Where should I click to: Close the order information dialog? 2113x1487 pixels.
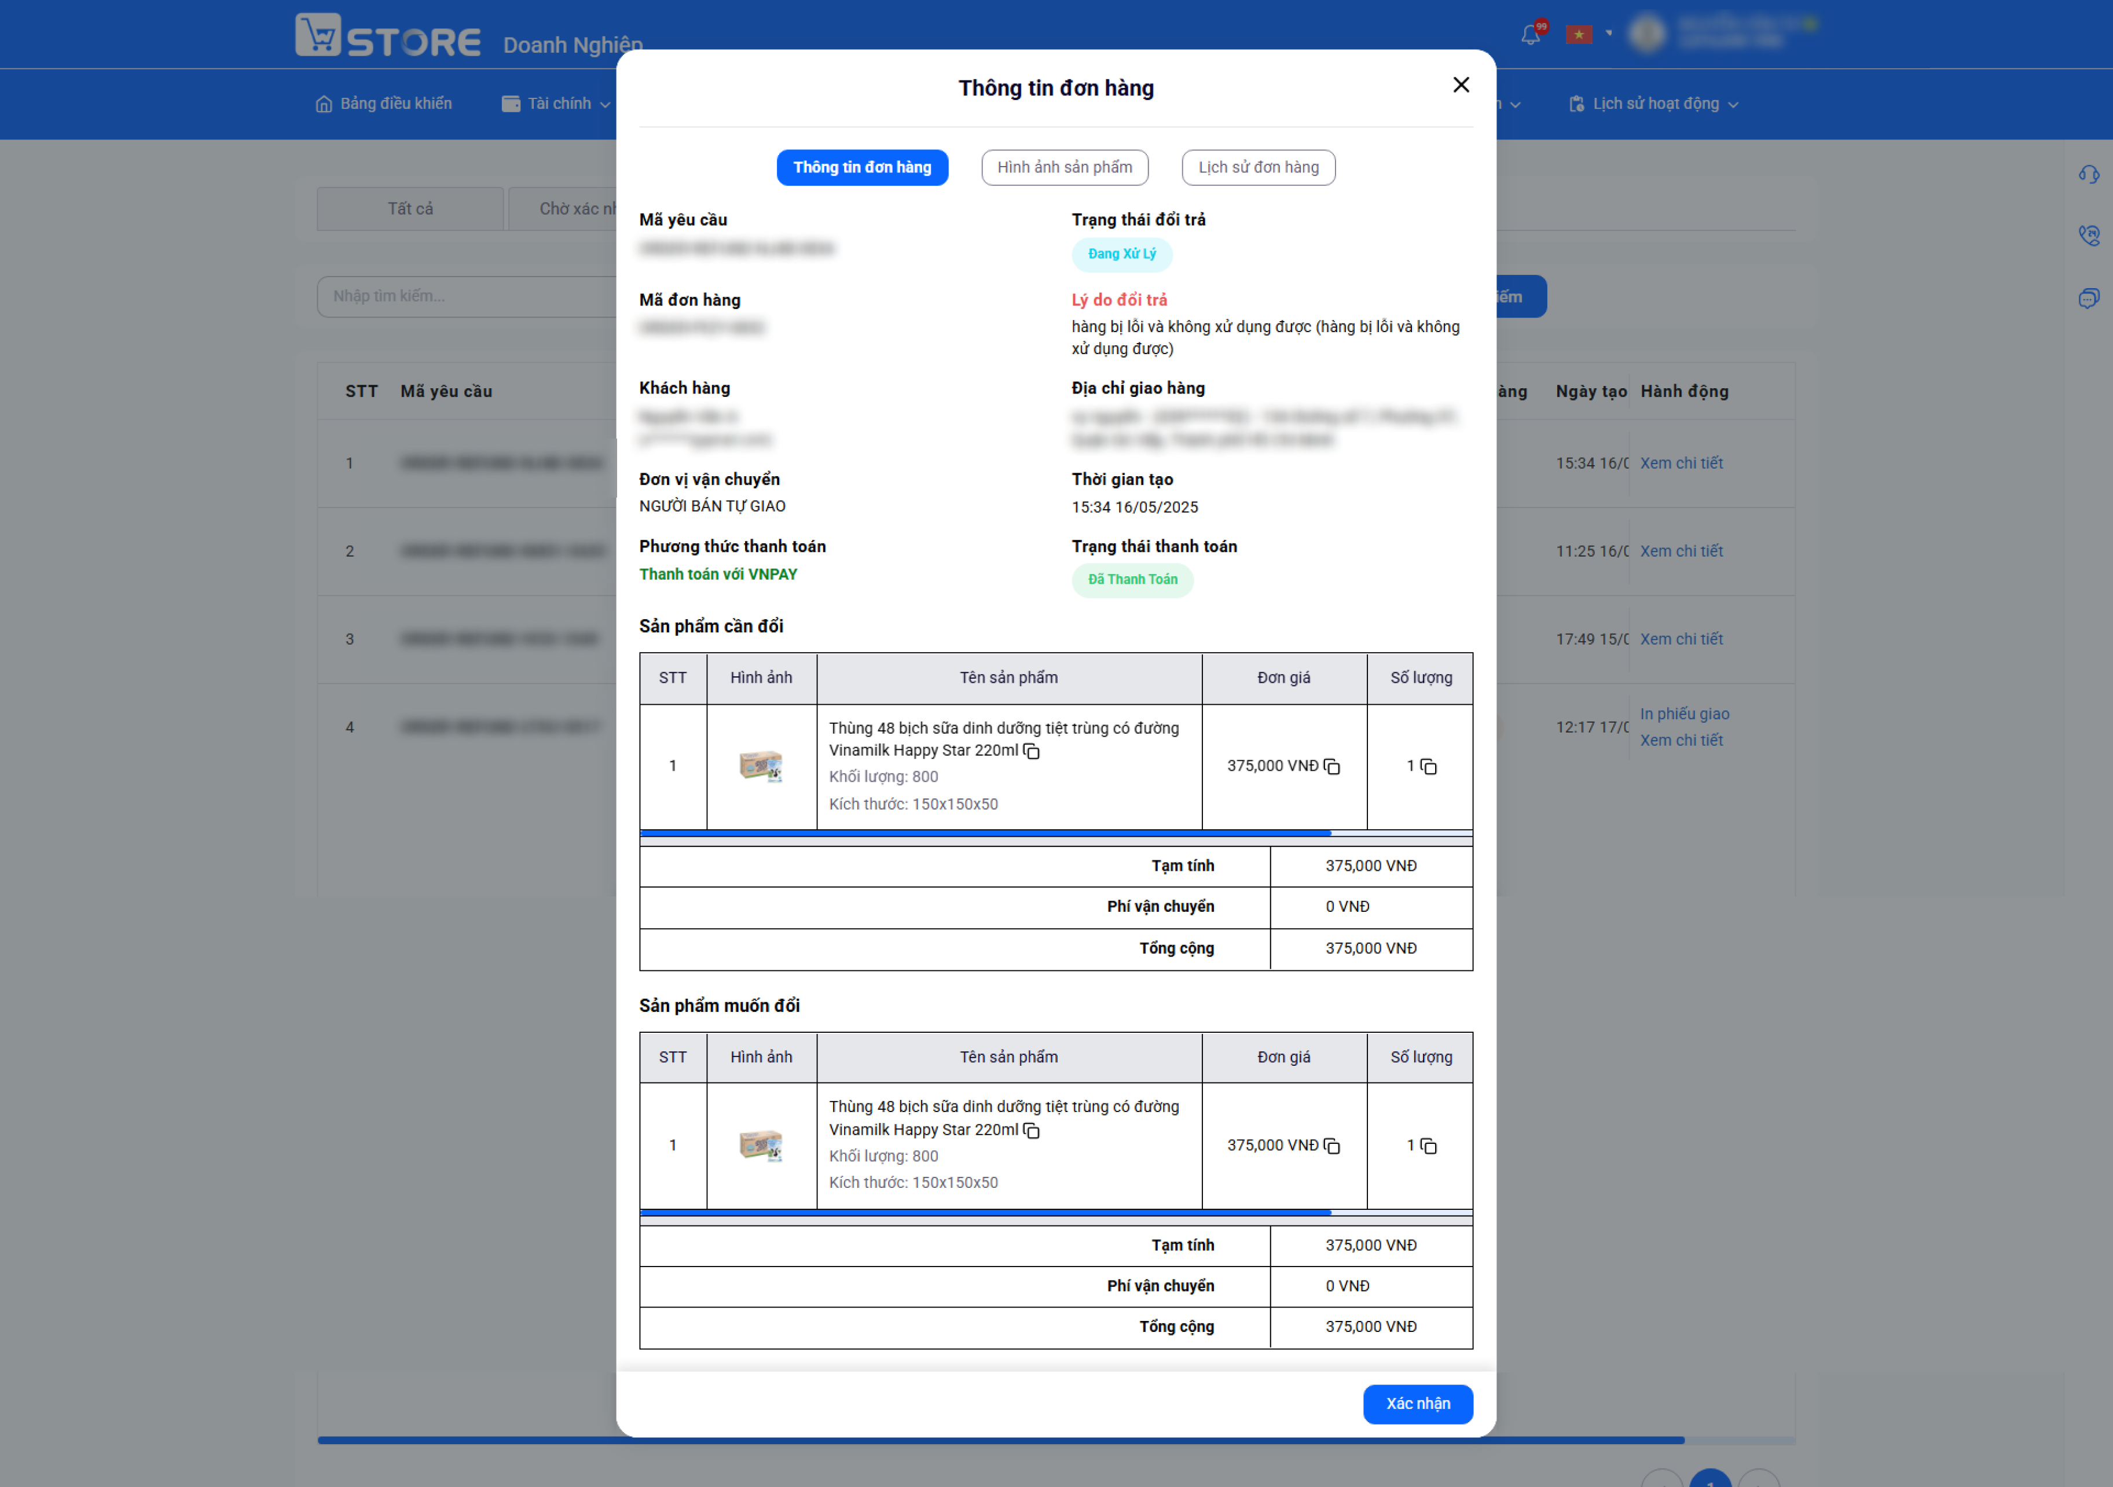[x=1461, y=84]
